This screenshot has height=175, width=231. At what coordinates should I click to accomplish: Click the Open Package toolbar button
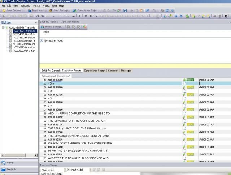[60, 10]
